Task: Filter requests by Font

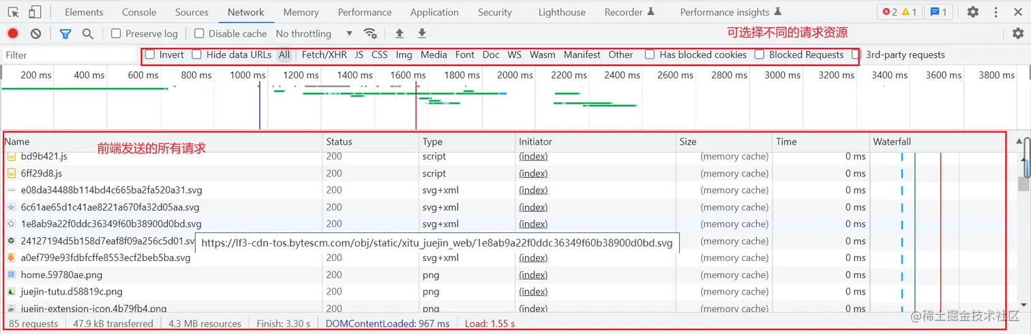Action: [465, 55]
